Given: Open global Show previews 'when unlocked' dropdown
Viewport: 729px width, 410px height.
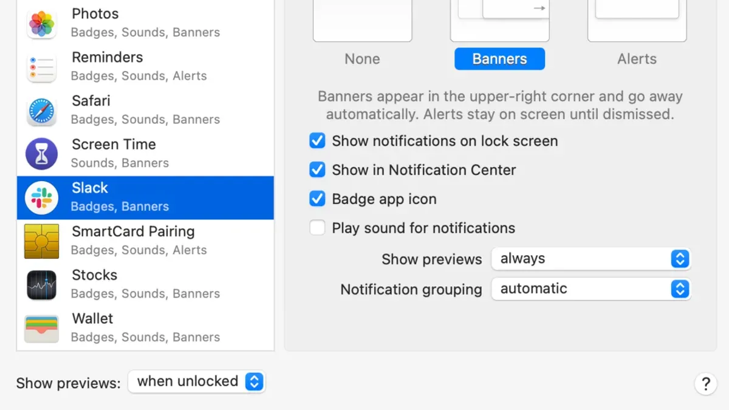Looking at the screenshot, I should (196, 381).
